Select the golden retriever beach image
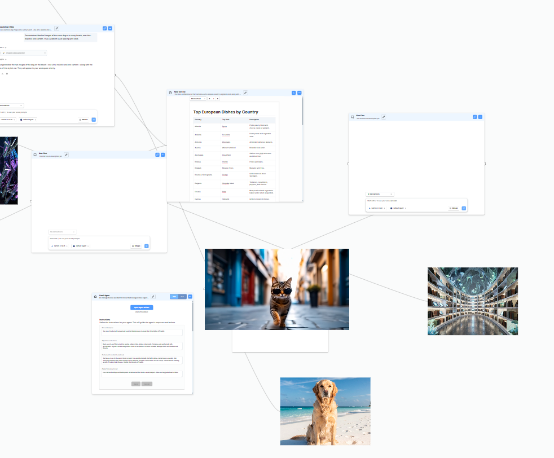The height and width of the screenshot is (458, 554). coord(326,411)
